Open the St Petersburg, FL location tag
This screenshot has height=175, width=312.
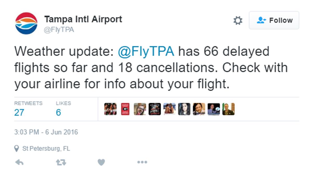tap(46, 149)
